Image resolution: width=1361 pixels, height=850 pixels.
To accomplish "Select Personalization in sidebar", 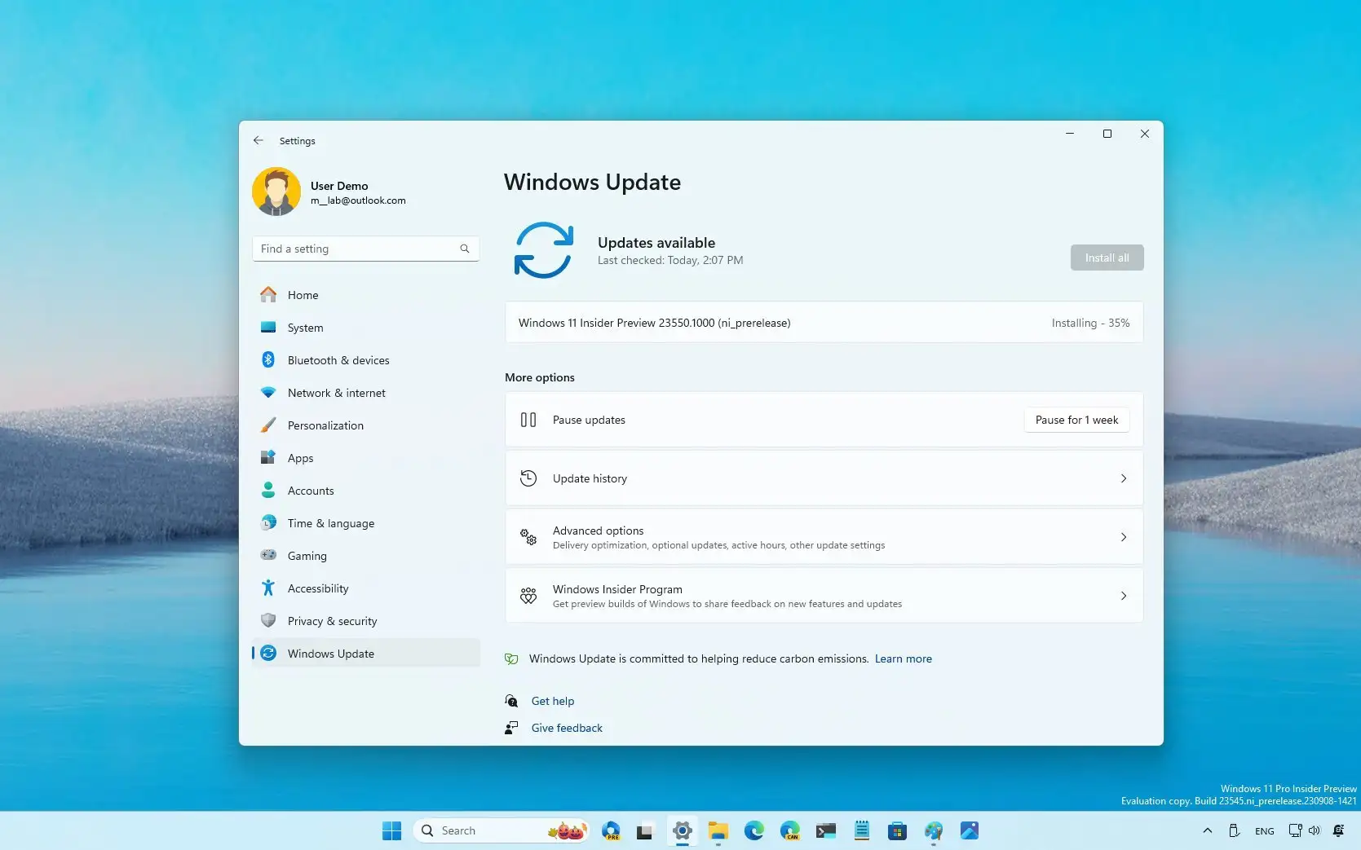I will [366, 425].
